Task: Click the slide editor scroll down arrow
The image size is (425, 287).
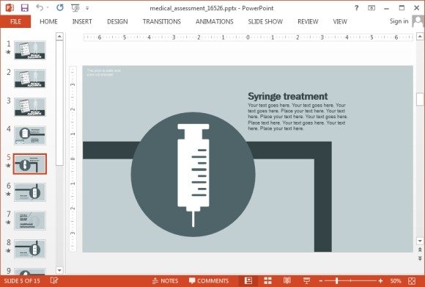Action: pyautogui.click(x=420, y=241)
